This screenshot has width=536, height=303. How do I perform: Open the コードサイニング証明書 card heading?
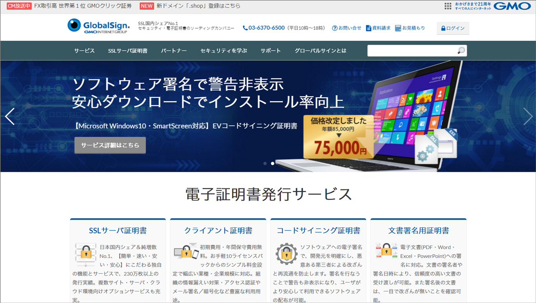[318, 231]
